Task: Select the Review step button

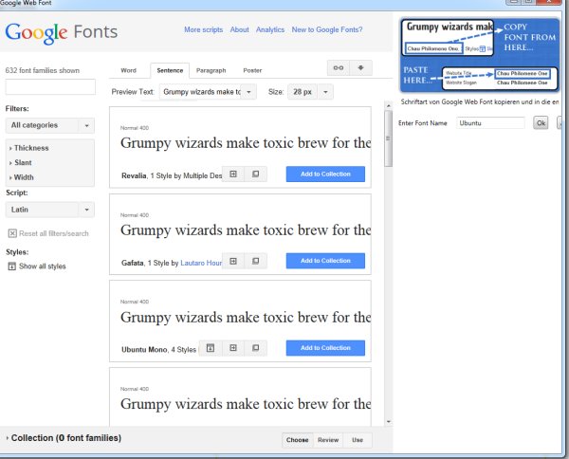Action: (328, 440)
